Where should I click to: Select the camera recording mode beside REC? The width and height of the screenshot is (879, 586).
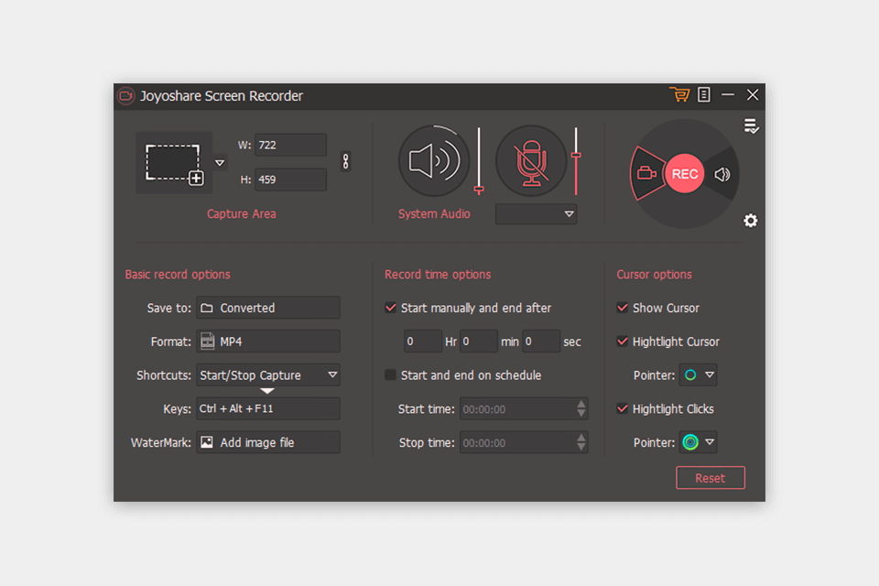coord(648,174)
